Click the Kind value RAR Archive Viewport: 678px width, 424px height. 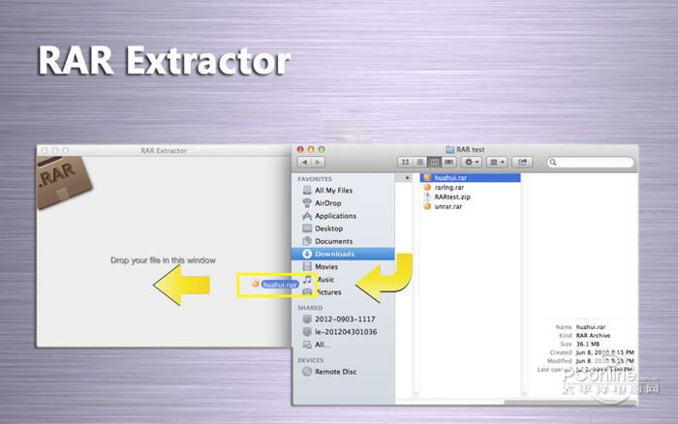(593, 335)
